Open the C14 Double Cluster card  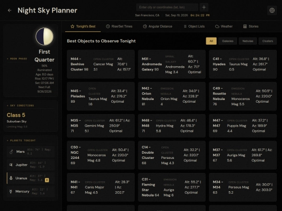pyautogui.click(x=172, y=155)
